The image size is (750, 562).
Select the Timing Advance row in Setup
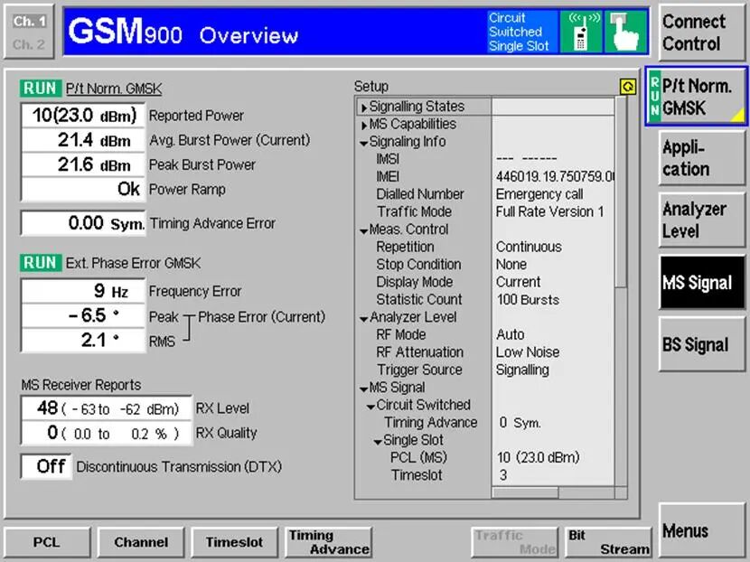[487, 423]
